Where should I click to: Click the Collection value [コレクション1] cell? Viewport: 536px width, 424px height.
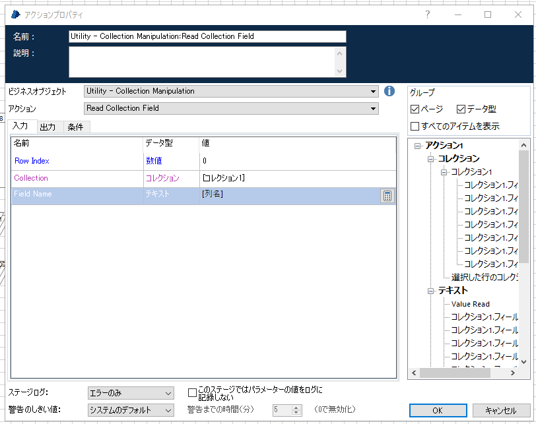click(298, 178)
